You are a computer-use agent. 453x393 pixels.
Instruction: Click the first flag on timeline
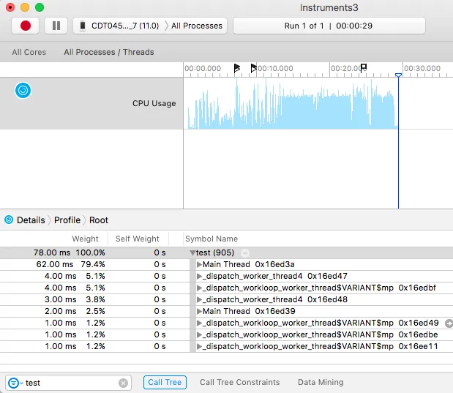237,69
